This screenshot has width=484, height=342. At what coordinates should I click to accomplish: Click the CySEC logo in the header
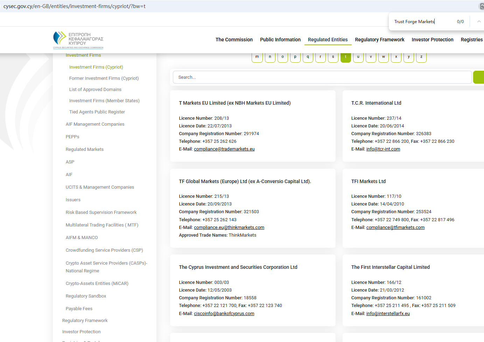tap(78, 40)
